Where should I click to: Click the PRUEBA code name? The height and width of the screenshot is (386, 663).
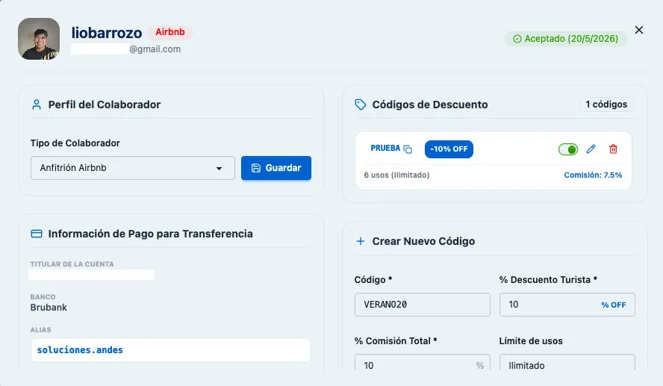click(x=385, y=149)
